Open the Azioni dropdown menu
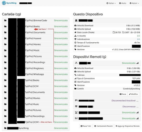The image size is (142, 132). 134,3
